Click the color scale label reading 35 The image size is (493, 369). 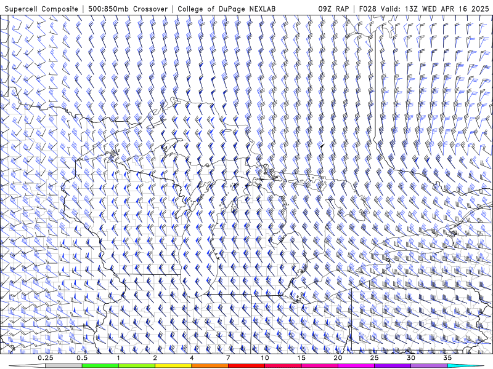pos(447,358)
